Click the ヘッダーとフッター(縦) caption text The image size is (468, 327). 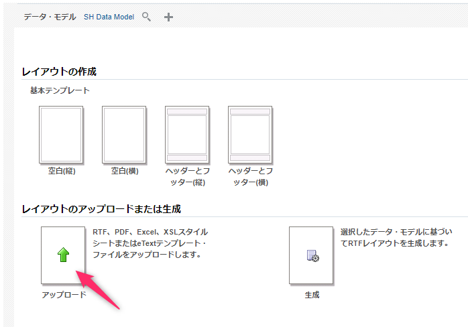(188, 177)
